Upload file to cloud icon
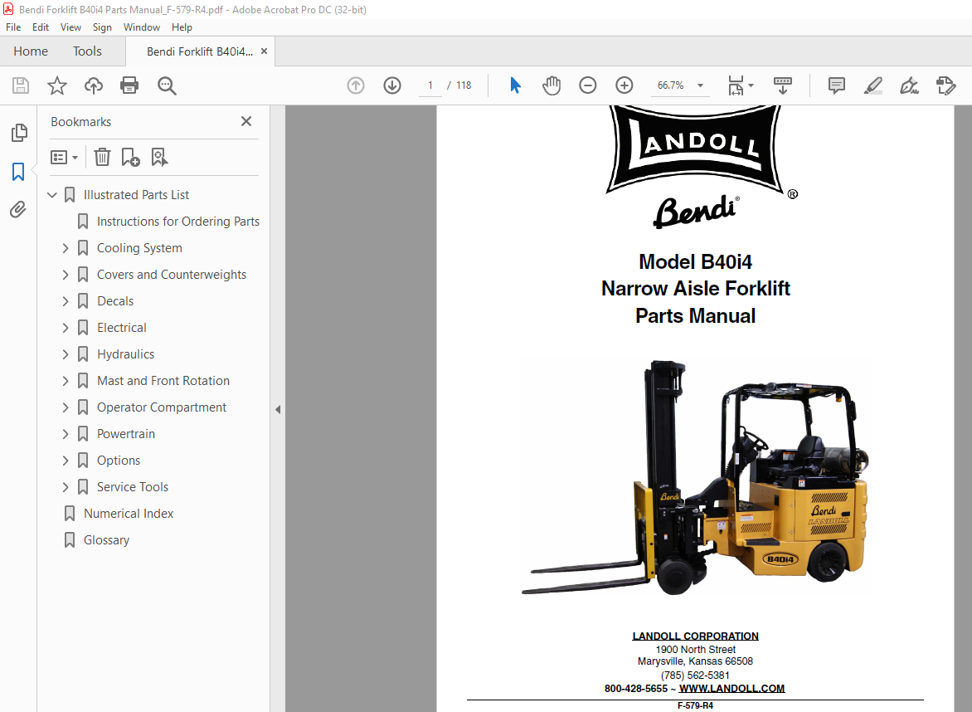This screenshot has height=712, width=972. tap(94, 85)
